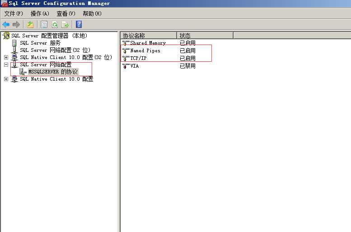Expand SQL Native Client 10.0 配置(32 位)

tap(6, 57)
